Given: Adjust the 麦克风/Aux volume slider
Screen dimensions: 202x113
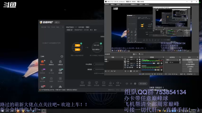Looking at the screenshot, I should click(149, 63).
